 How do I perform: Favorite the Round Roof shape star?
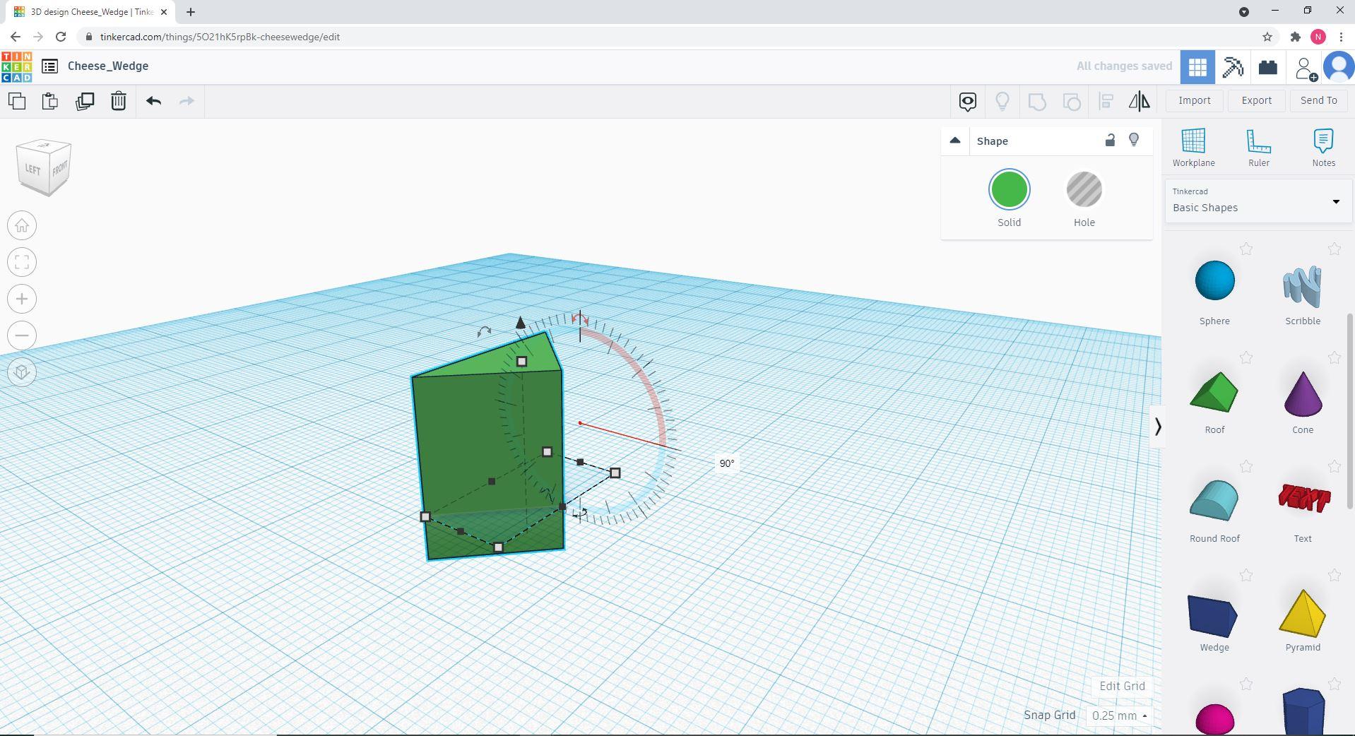(x=1246, y=466)
